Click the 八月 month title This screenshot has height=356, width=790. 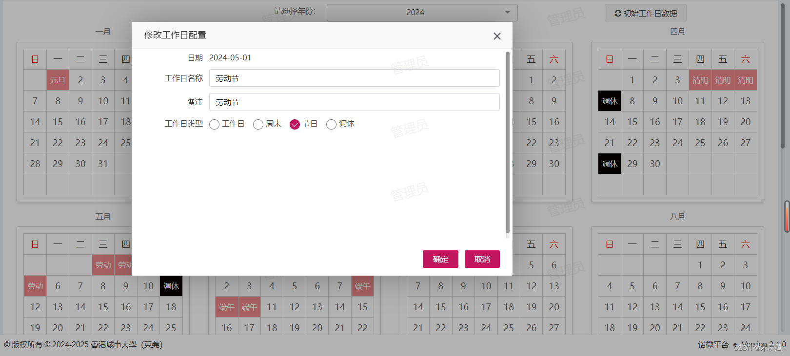click(677, 217)
